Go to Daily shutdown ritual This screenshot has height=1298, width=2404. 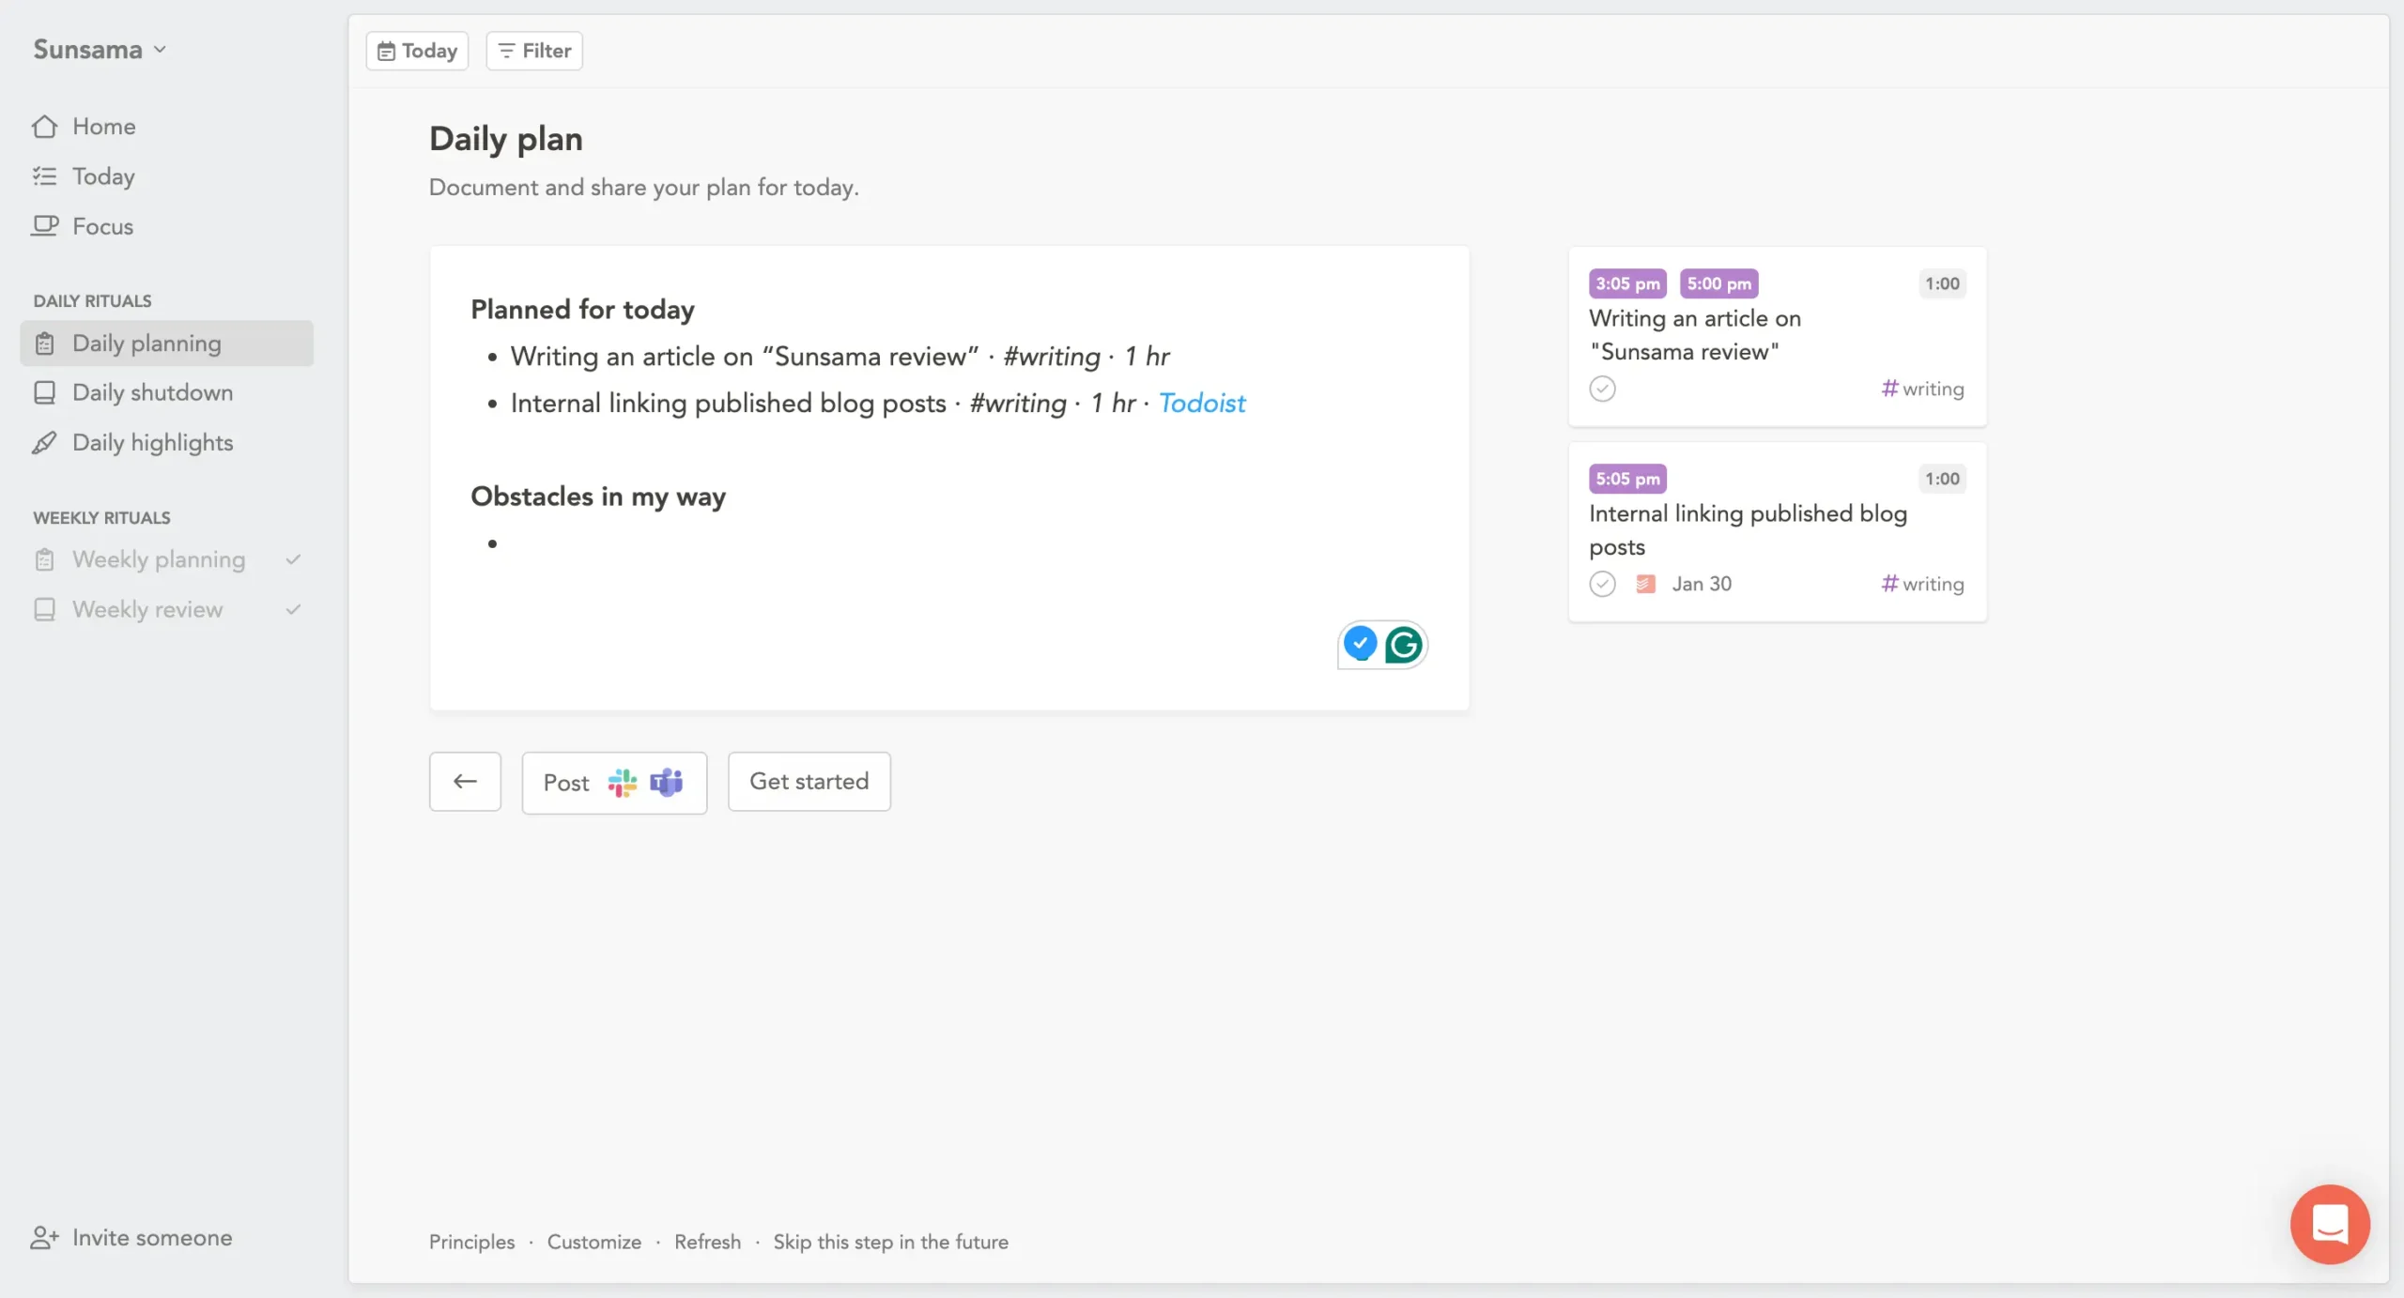point(152,392)
